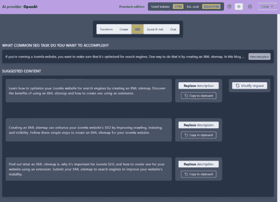Click the 'Learn how to optimize' suggestion text

click(x=87, y=91)
